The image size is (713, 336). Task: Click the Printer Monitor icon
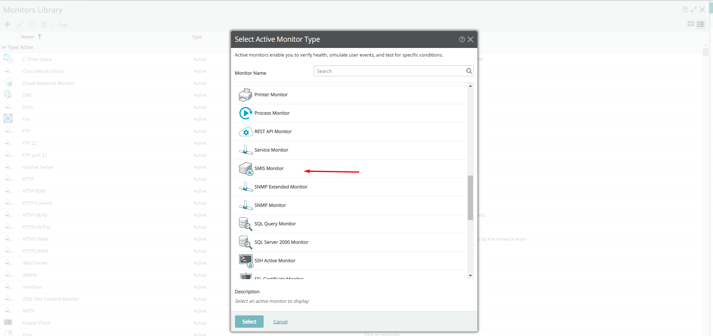(245, 95)
